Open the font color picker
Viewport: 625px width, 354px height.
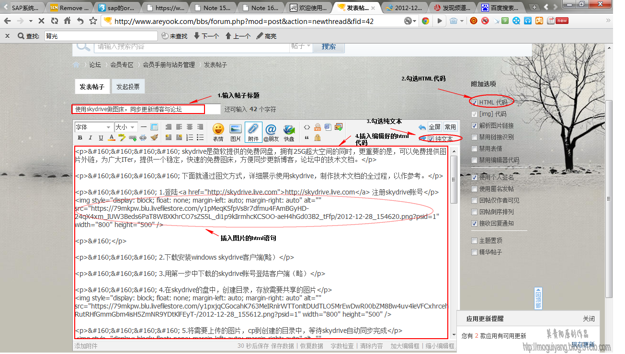[111, 137]
